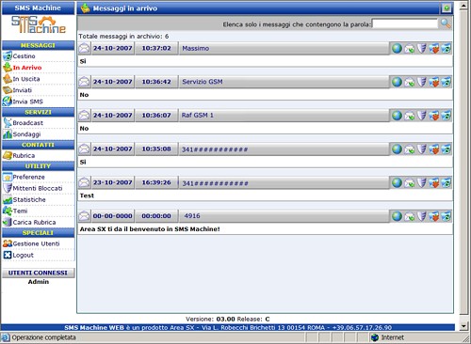Click recycle bin icon in Servizio GSM row
This screenshot has width=471, height=344.
point(447,82)
